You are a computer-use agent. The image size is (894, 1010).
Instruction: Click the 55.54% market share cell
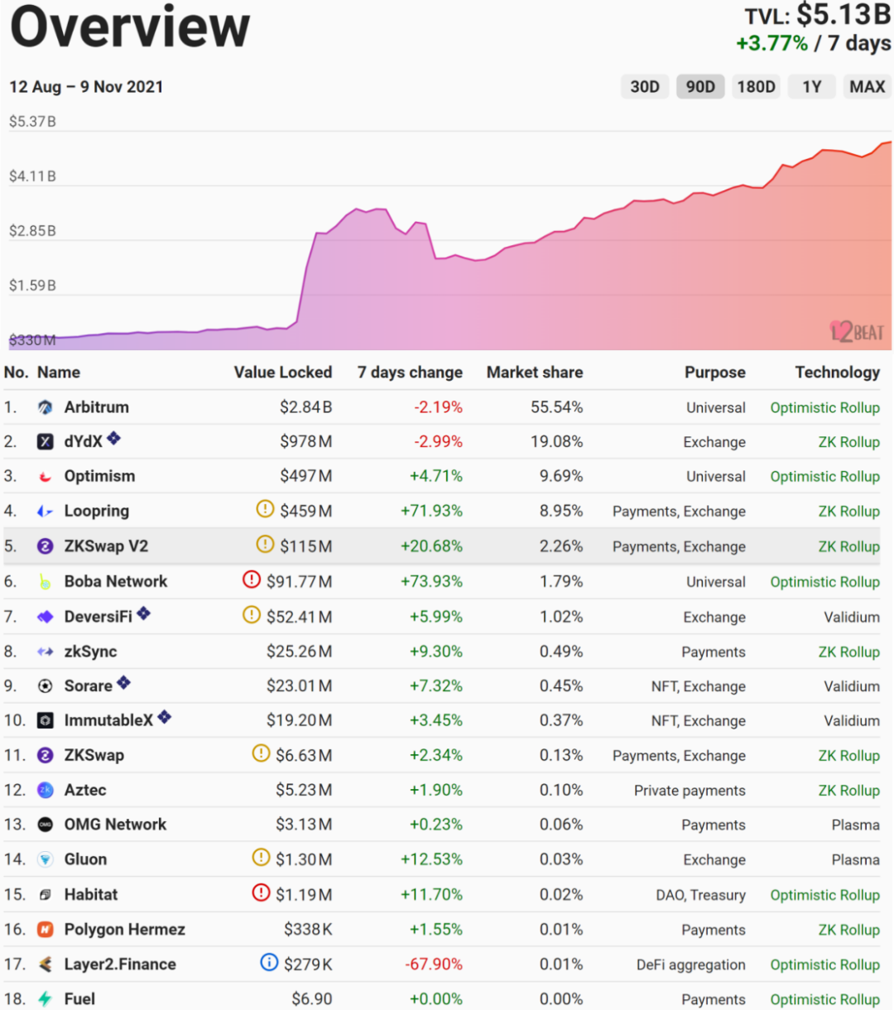click(x=557, y=407)
